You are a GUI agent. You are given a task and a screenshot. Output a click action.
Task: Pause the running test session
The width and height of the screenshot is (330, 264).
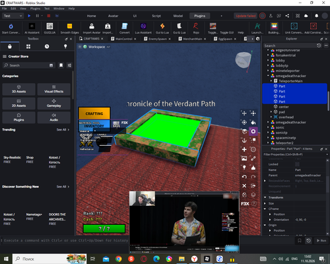pyautogui.click(x=37, y=16)
